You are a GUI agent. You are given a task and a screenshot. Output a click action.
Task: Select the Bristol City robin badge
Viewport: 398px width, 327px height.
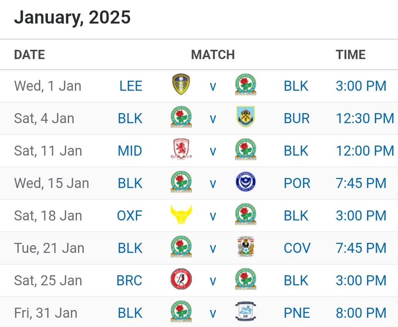coord(181,279)
